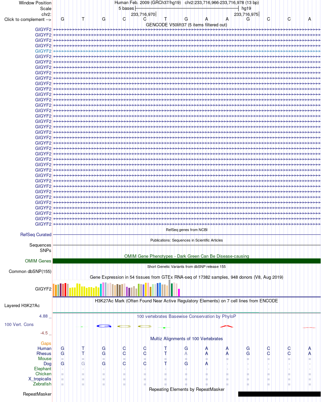
Task: Click the Rhesus alignment row label
Action: 44,354
